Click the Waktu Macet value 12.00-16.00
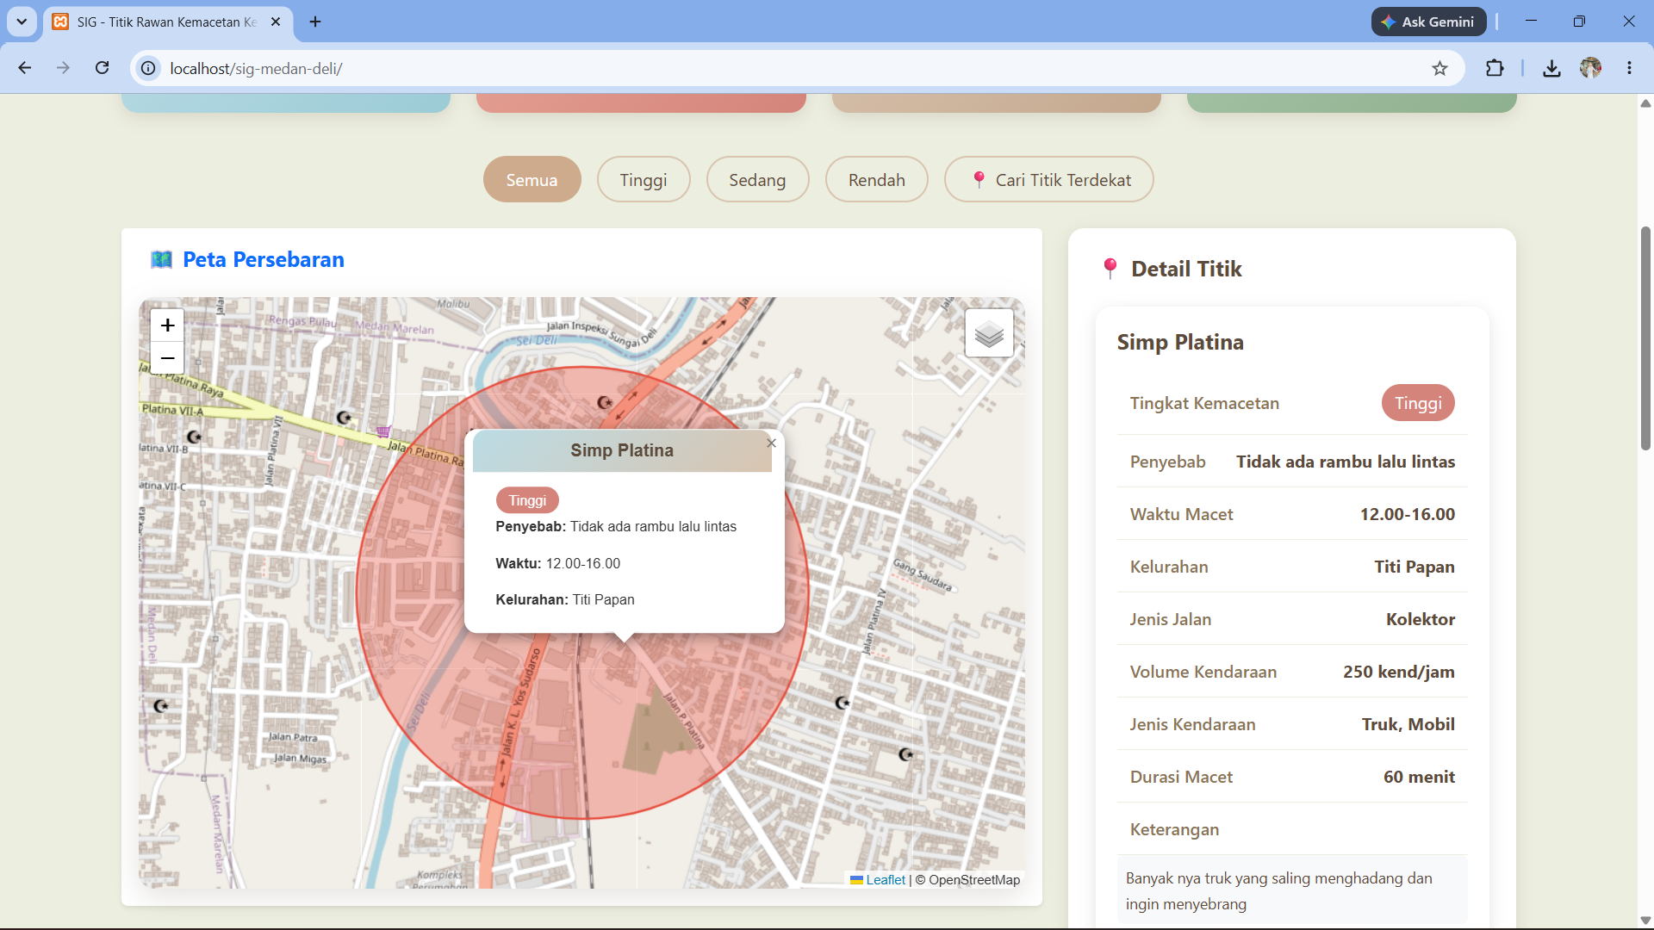The height and width of the screenshot is (930, 1654). pos(1408,514)
